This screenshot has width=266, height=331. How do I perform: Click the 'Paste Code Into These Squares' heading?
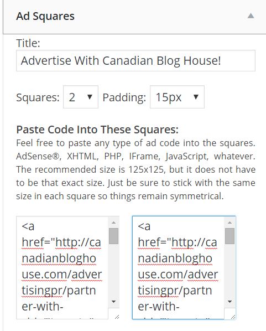(x=97, y=130)
